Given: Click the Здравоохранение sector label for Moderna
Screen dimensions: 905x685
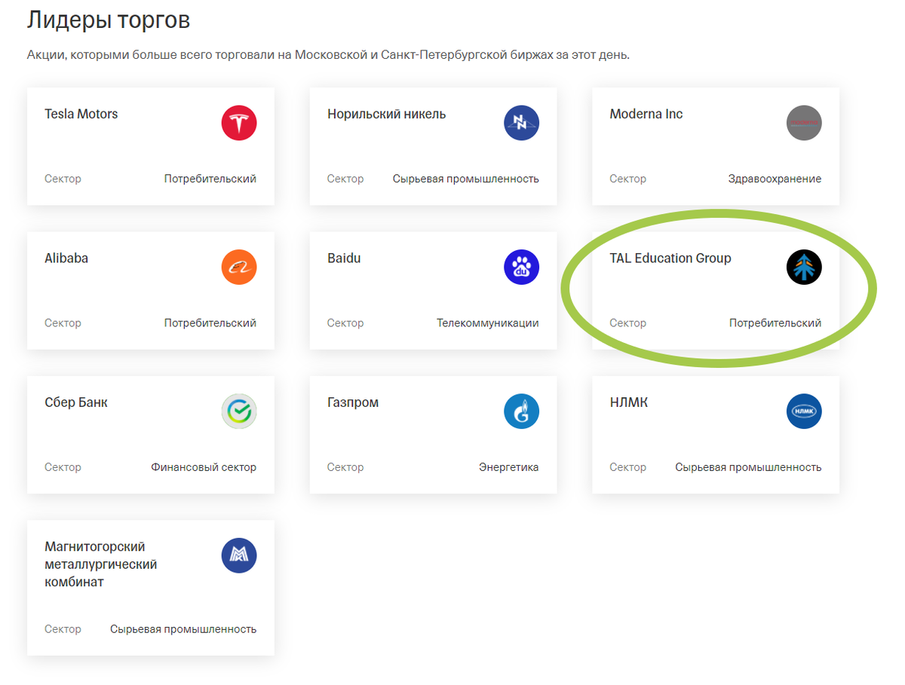Looking at the screenshot, I should 775,179.
